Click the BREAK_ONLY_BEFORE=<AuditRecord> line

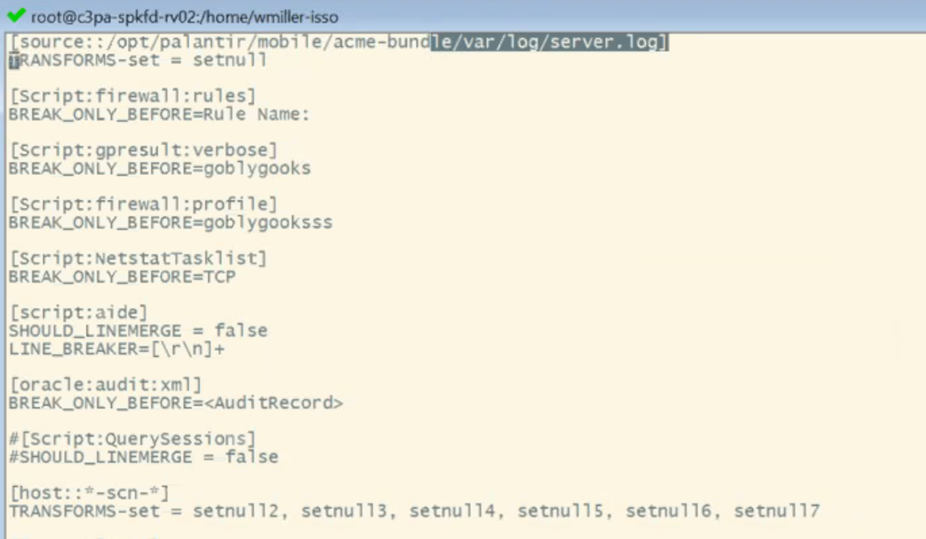tap(176, 403)
